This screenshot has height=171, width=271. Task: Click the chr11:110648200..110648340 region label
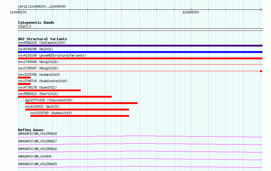point(42,7)
